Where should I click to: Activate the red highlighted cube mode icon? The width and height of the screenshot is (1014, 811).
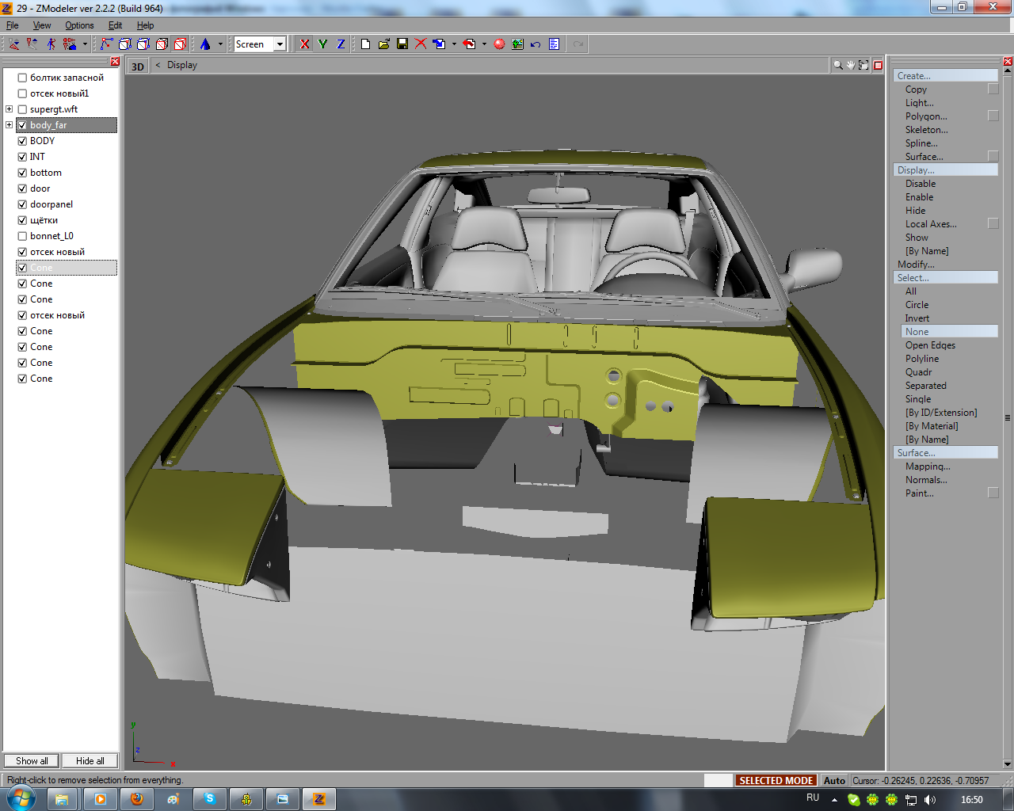point(180,44)
